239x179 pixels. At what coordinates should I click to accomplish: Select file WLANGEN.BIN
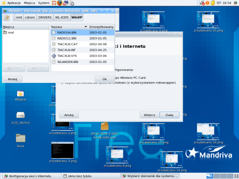pyautogui.click(x=83, y=62)
